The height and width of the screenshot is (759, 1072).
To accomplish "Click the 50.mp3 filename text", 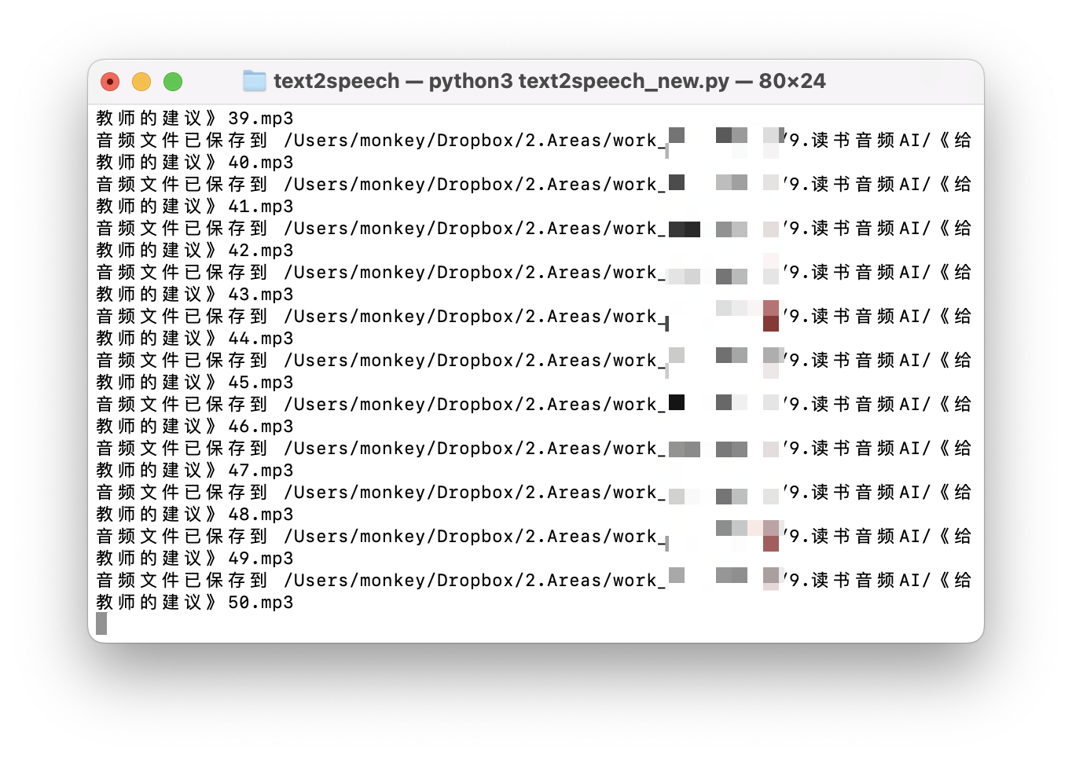I will click(x=260, y=603).
